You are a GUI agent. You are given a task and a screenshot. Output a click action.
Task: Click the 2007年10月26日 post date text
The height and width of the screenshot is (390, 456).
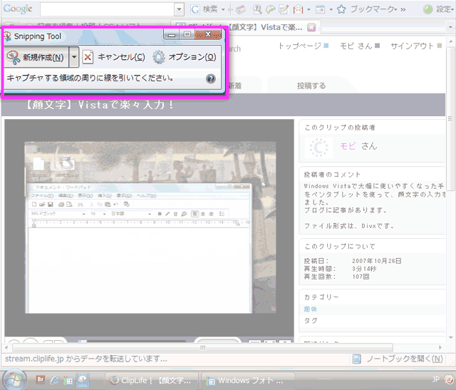376,261
